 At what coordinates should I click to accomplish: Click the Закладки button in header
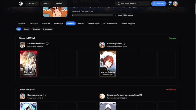pos(159,4)
